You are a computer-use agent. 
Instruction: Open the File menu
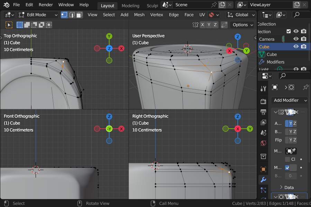(x=16, y=5)
